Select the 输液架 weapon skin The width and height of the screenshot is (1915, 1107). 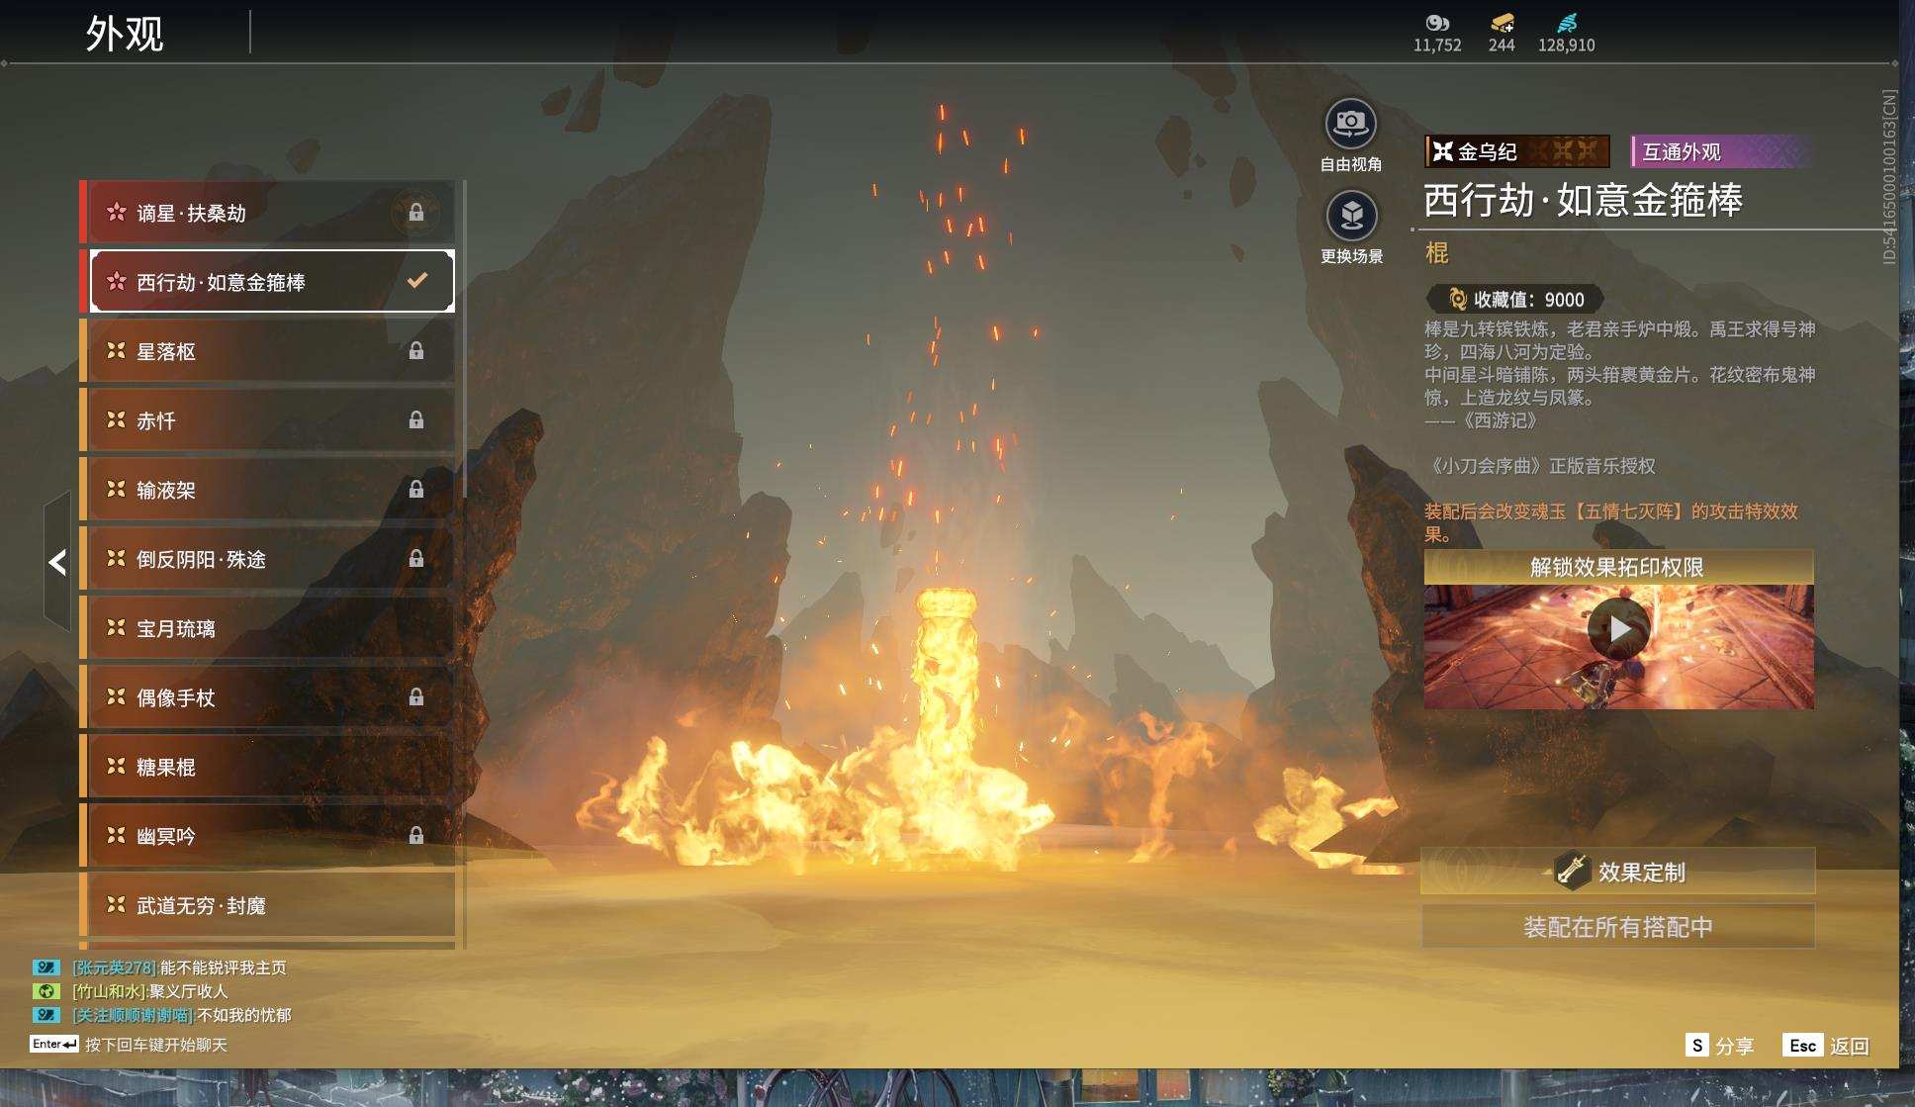click(267, 490)
